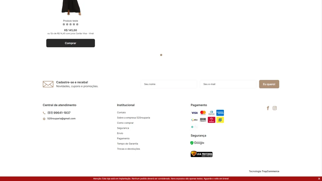
Task: Open the Como comprar link
Action: pyautogui.click(x=125, y=123)
